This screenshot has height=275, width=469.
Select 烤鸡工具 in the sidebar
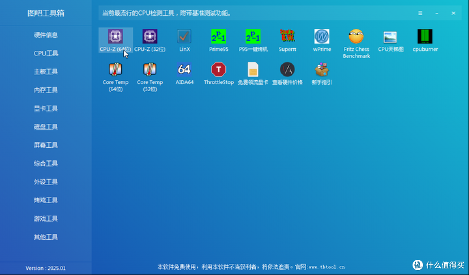click(46, 200)
